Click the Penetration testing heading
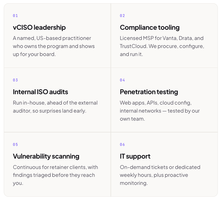 [149, 92]
